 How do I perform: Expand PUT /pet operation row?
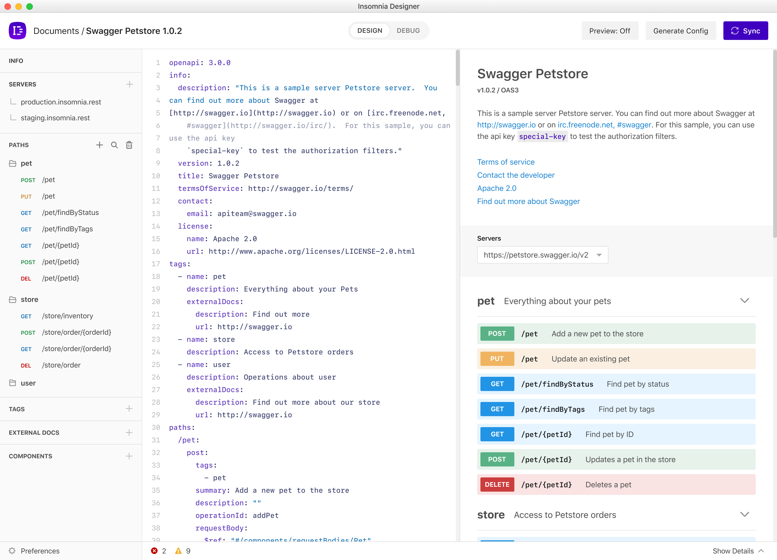point(616,359)
